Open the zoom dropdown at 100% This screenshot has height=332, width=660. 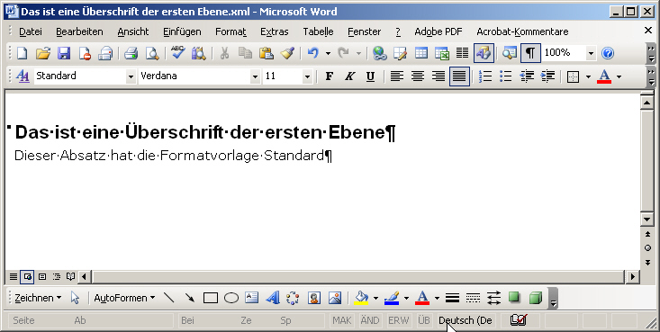[x=591, y=53]
